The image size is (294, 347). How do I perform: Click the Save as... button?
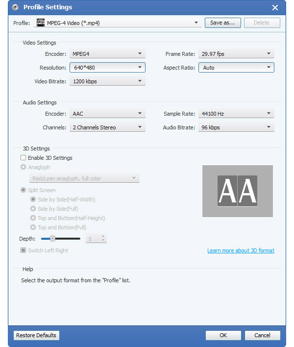[222, 23]
